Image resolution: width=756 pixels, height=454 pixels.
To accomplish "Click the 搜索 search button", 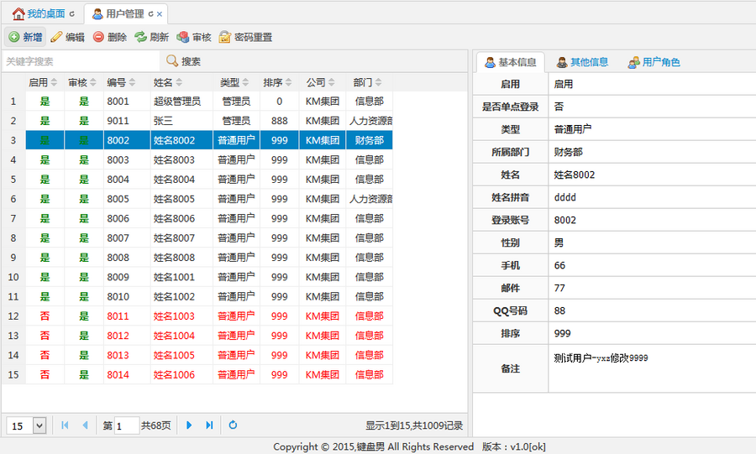I will pos(183,61).
